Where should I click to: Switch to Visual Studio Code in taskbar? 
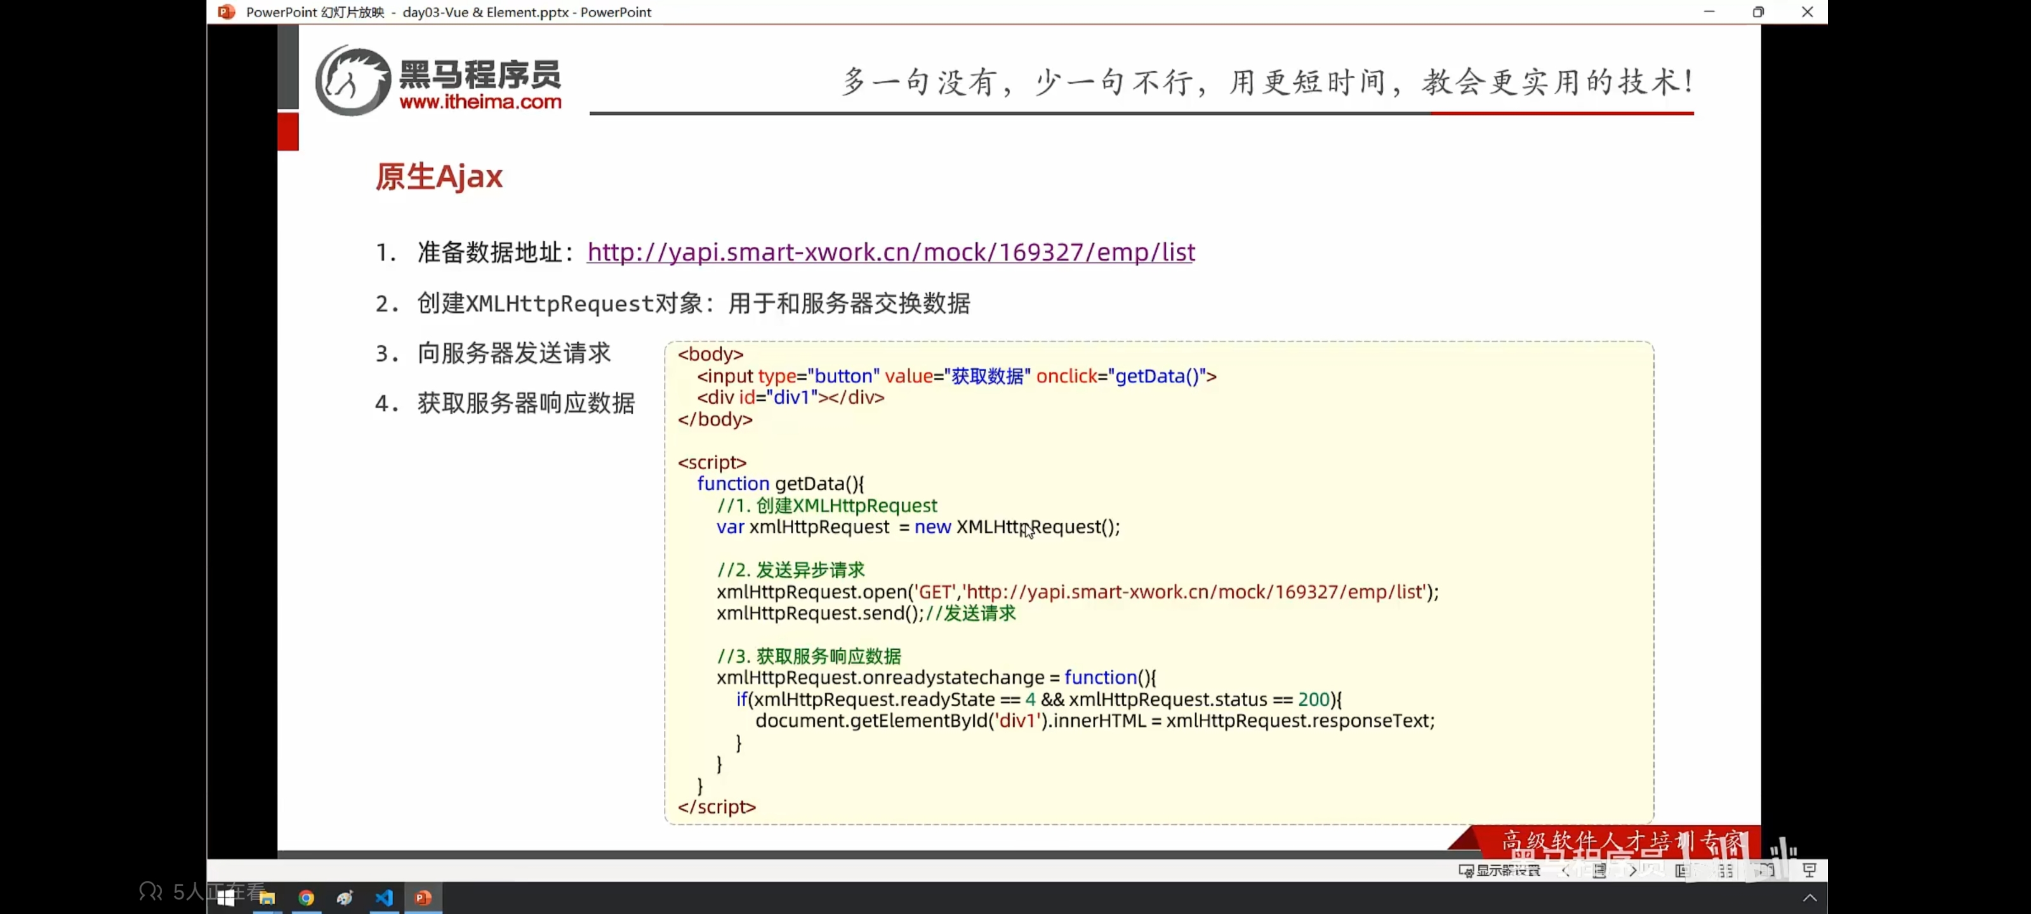pos(384,897)
